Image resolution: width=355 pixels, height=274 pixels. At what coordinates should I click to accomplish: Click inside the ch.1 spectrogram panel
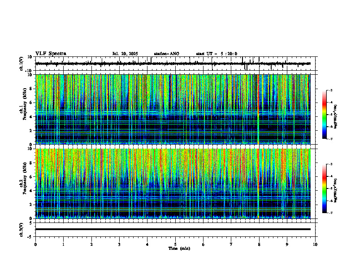pyautogui.click(x=173, y=109)
